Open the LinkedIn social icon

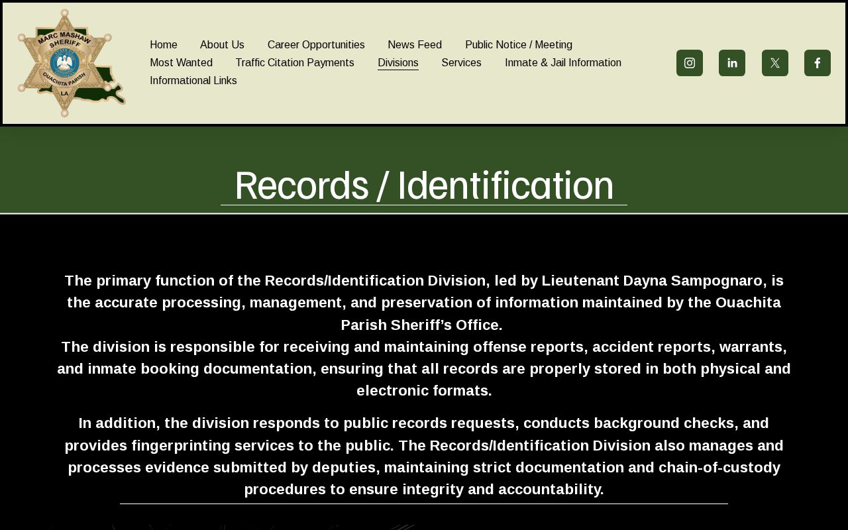tap(732, 63)
